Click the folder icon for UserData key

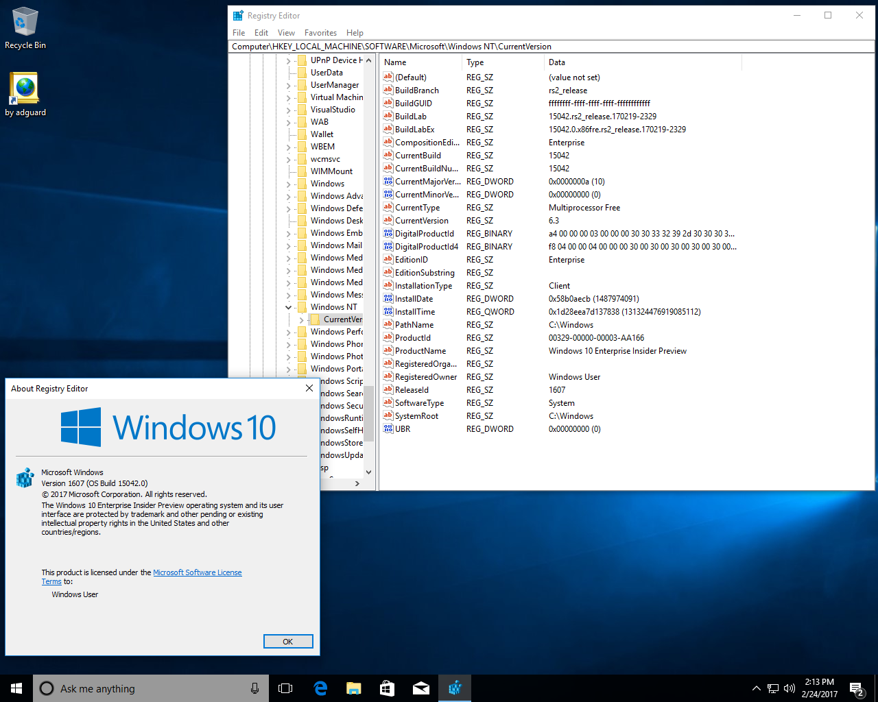click(302, 73)
